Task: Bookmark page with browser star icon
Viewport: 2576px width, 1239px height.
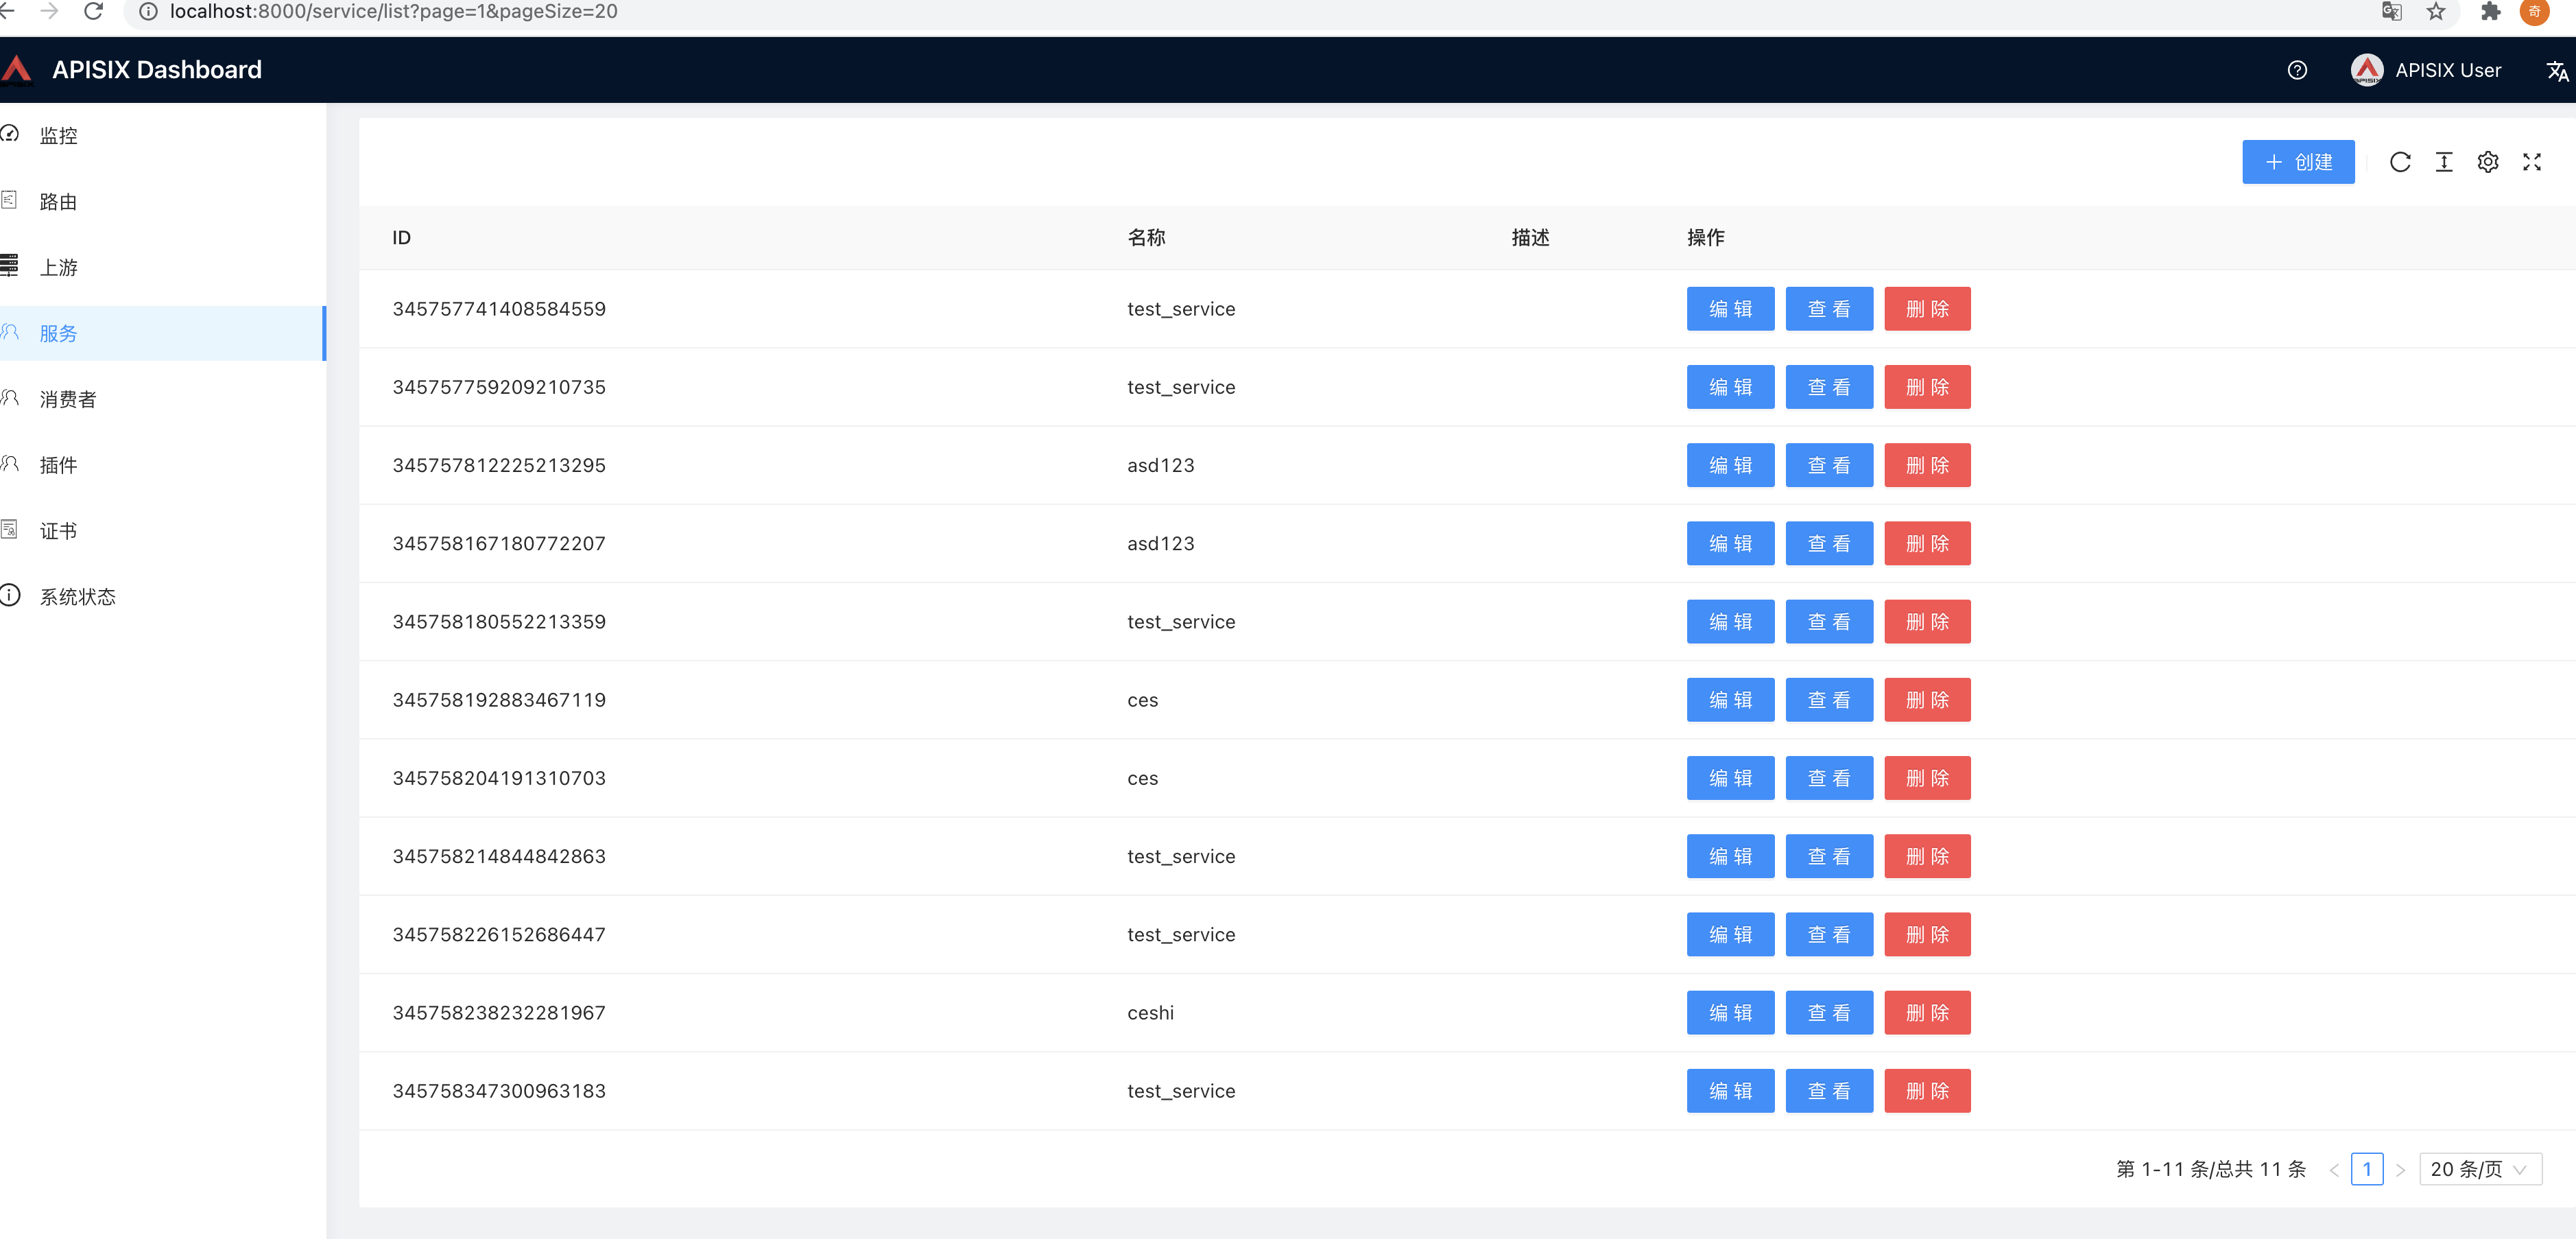Action: pyautogui.click(x=2435, y=12)
